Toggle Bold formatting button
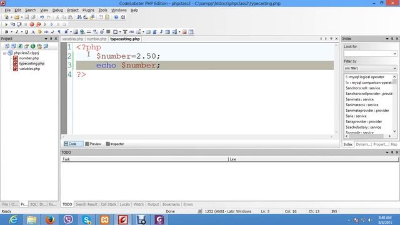Viewport: 400px width, 225px height. [6, 32]
